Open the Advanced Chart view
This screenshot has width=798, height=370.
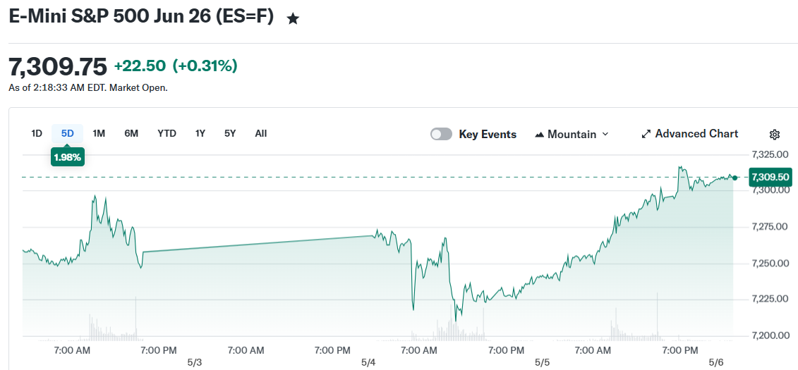[689, 134]
